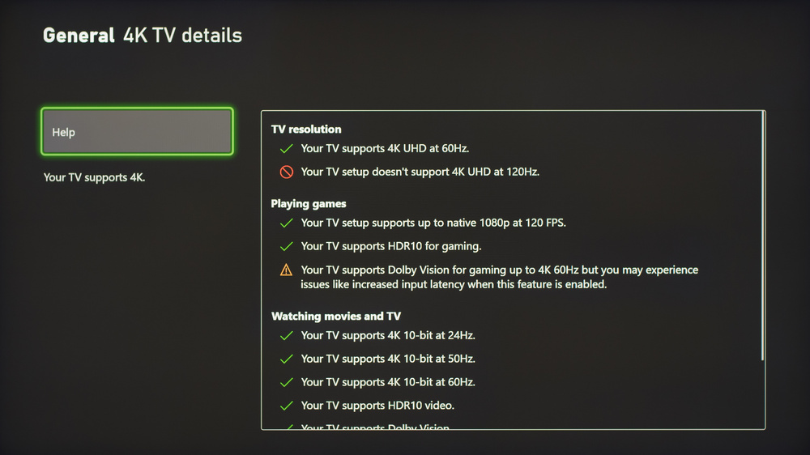Click the Watching movies and TV heading

(x=336, y=317)
